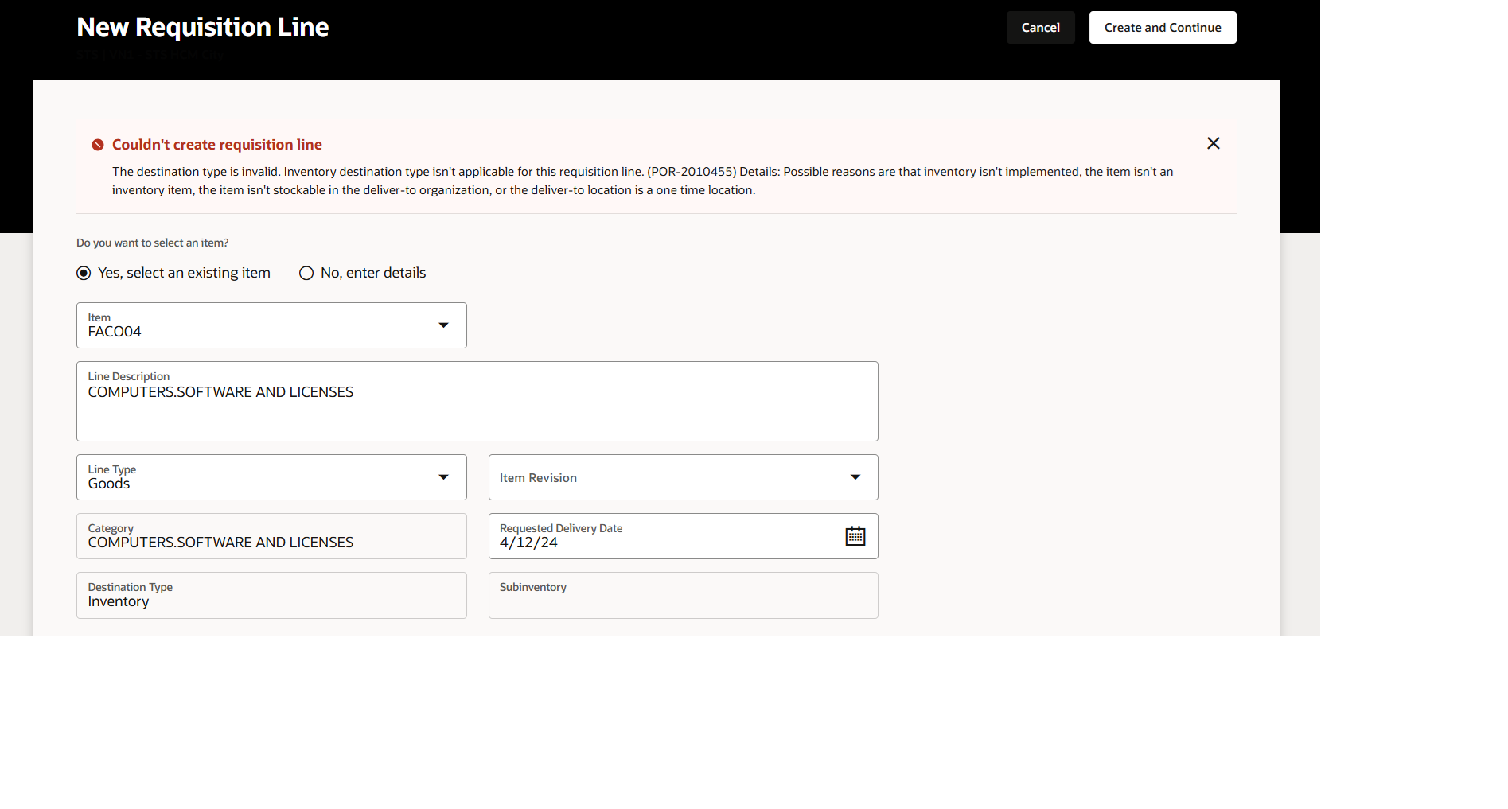The image size is (1508, 809).
Task: Open the calendar picker for Requested Delivery Date
Action: (855, 536)
